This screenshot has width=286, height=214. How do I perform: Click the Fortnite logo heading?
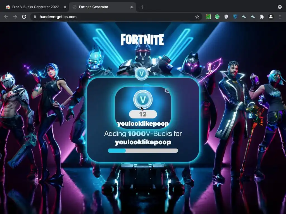142,39
